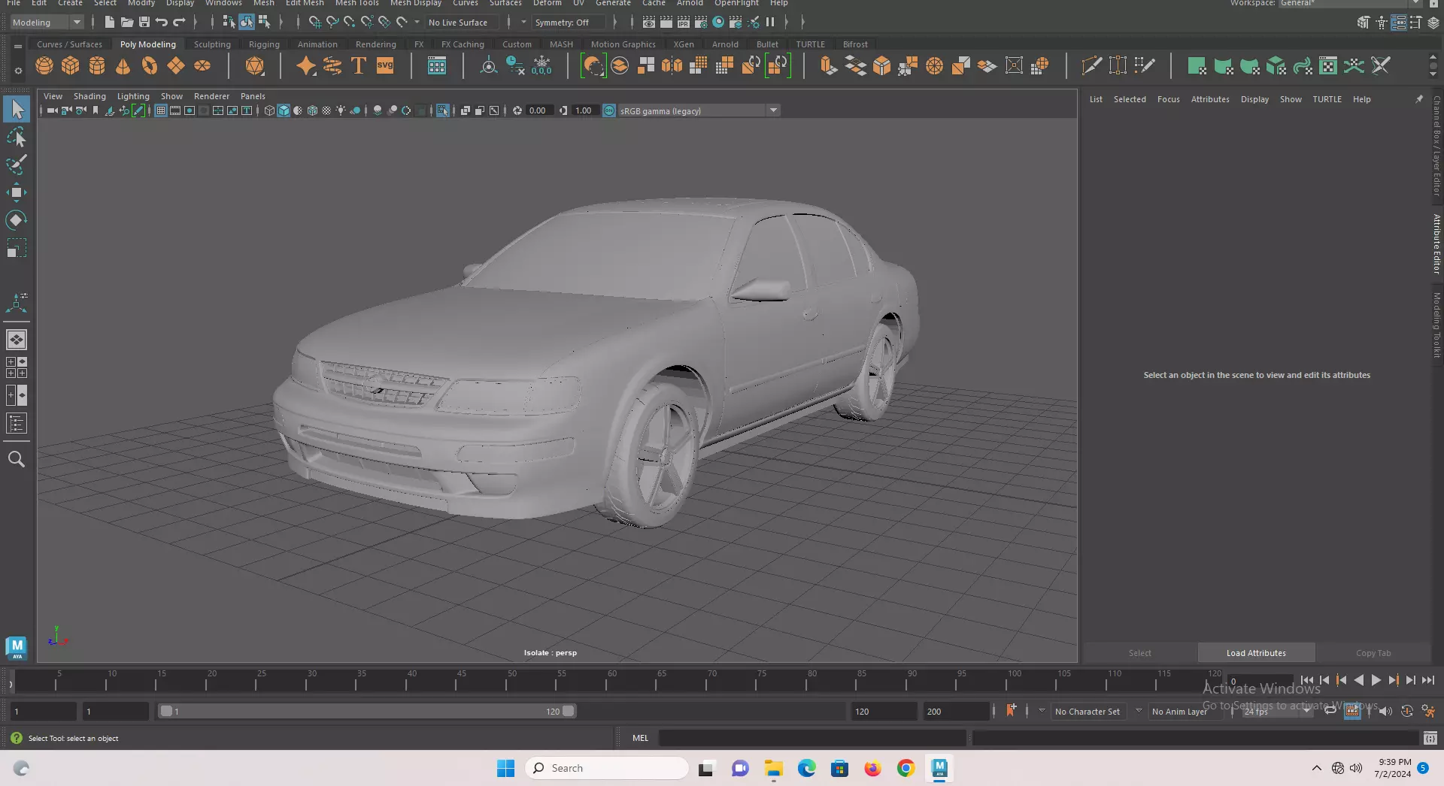This screenshot has width=1444, height=786.
Task: Select the Move tool in toolbox
Action: (17, 193)
